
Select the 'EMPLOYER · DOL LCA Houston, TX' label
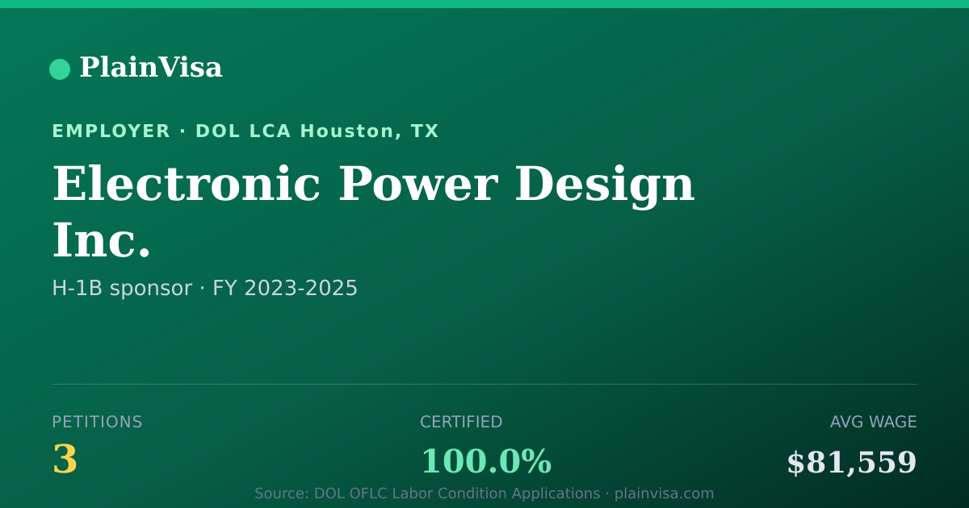[x=245, y=131]
